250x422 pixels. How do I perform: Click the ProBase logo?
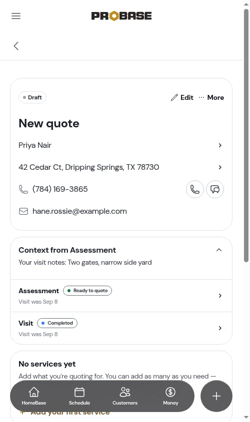pos(121,16)
